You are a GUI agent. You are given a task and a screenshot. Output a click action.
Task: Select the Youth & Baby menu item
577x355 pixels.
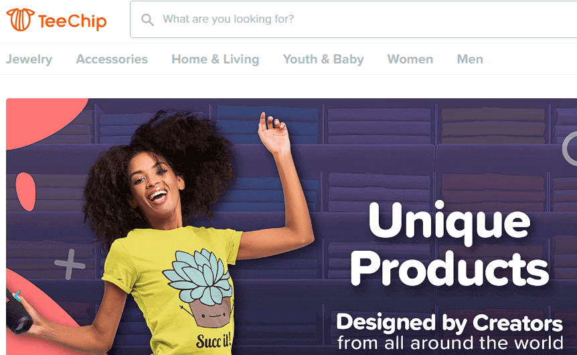point(323,59)
